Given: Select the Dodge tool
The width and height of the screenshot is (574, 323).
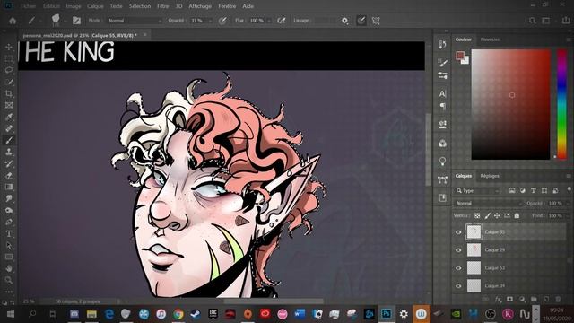Looking at the screenshot, I should coord(9,210).
